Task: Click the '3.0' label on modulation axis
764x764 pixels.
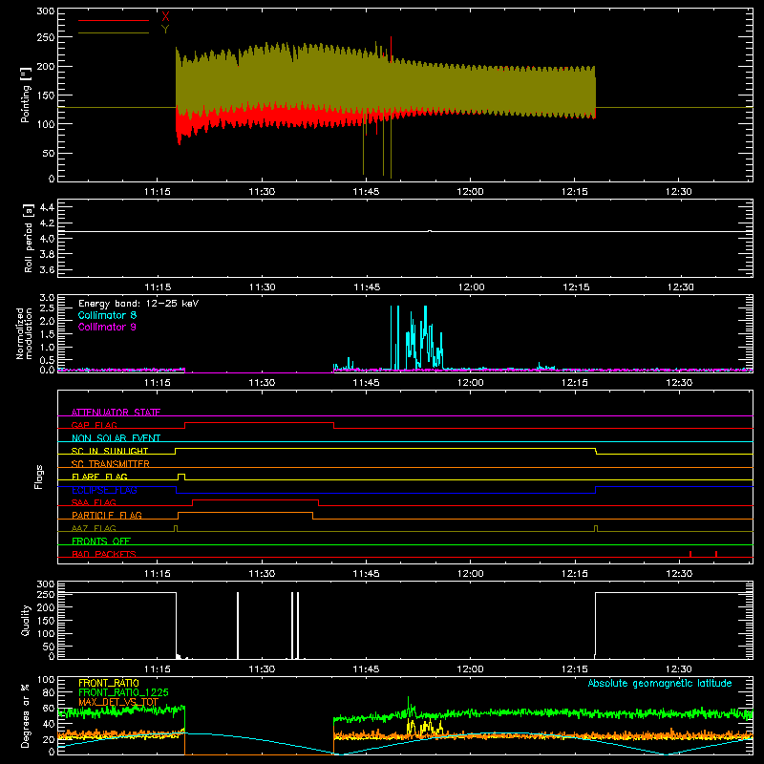Action: tap(47, 297)
